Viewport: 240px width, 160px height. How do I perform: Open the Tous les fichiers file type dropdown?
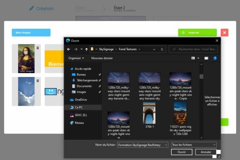(194, 145)
